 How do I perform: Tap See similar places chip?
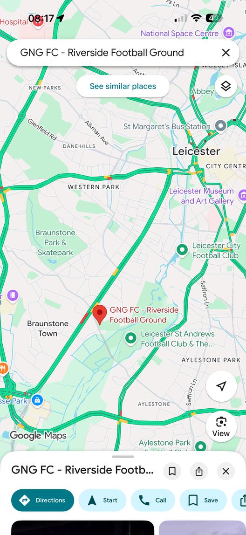[x=123, y=86]
